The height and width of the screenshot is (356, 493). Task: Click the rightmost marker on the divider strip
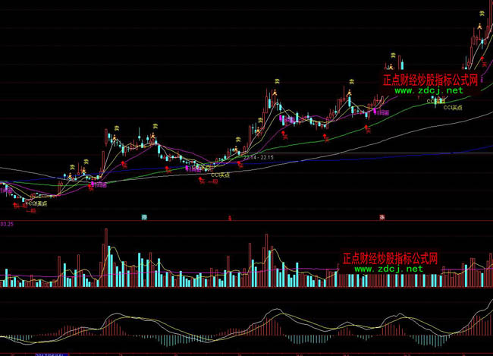381,217
